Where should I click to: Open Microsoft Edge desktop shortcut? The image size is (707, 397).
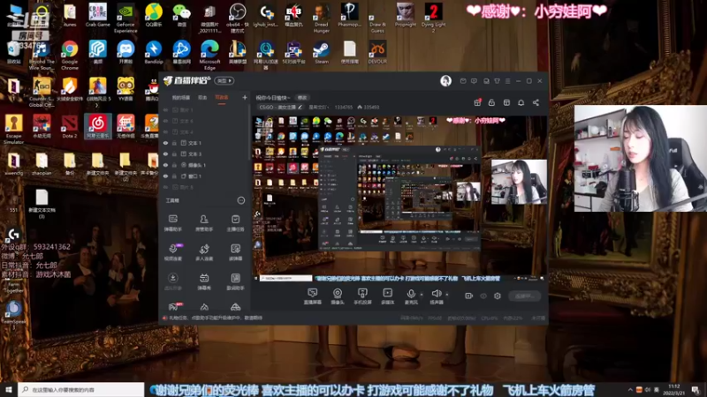209,56
